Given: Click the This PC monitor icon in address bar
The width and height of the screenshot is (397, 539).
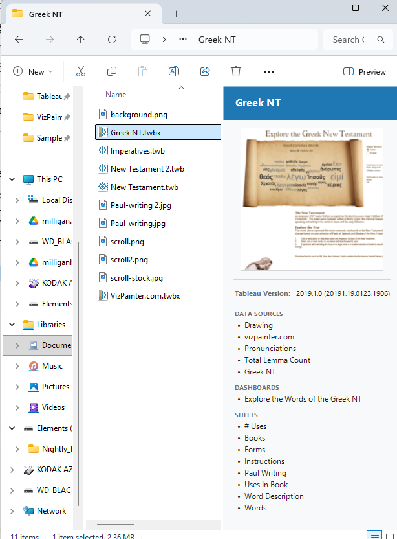Looking at the screenshot, I should (x=145, y=39).
